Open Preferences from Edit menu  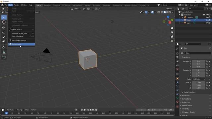(x=22, y=44)
